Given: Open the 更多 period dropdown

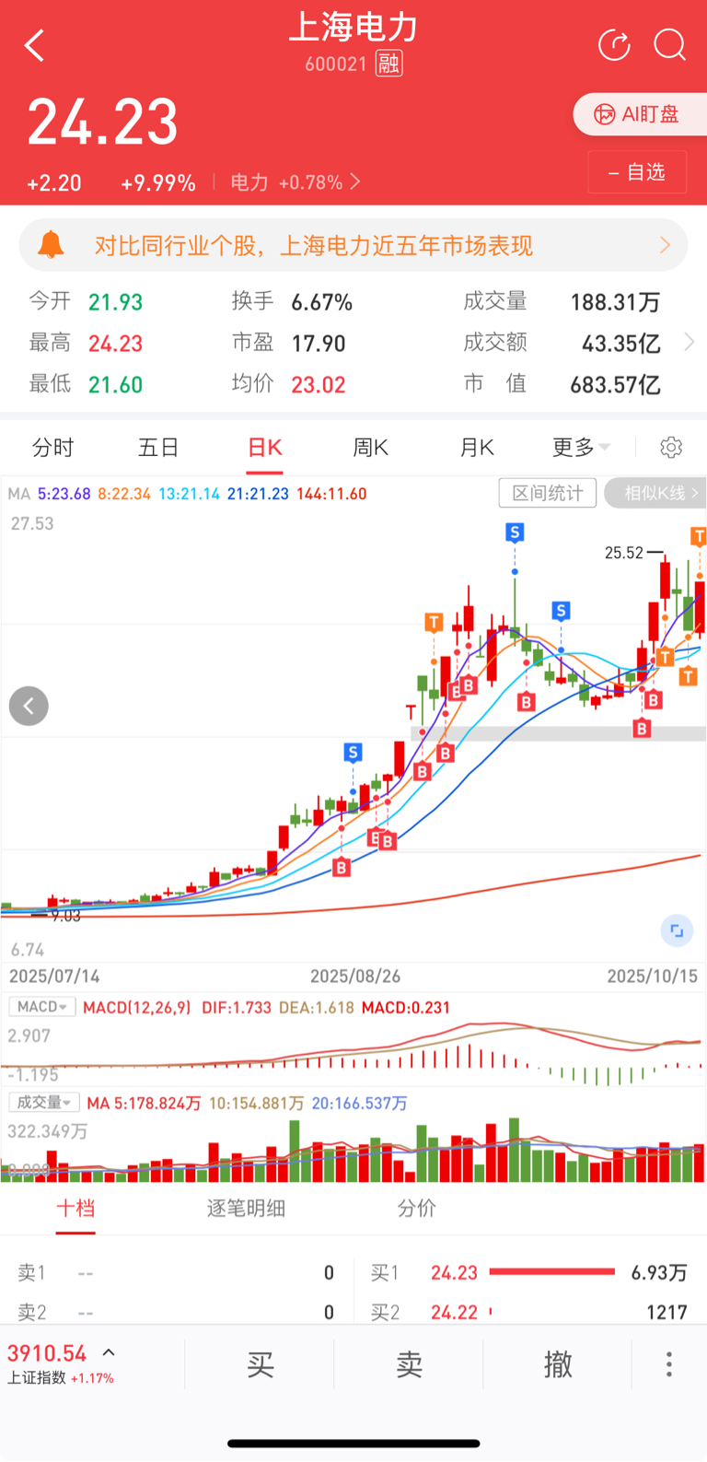Looking at the screenshot, I should coord(581,448).
